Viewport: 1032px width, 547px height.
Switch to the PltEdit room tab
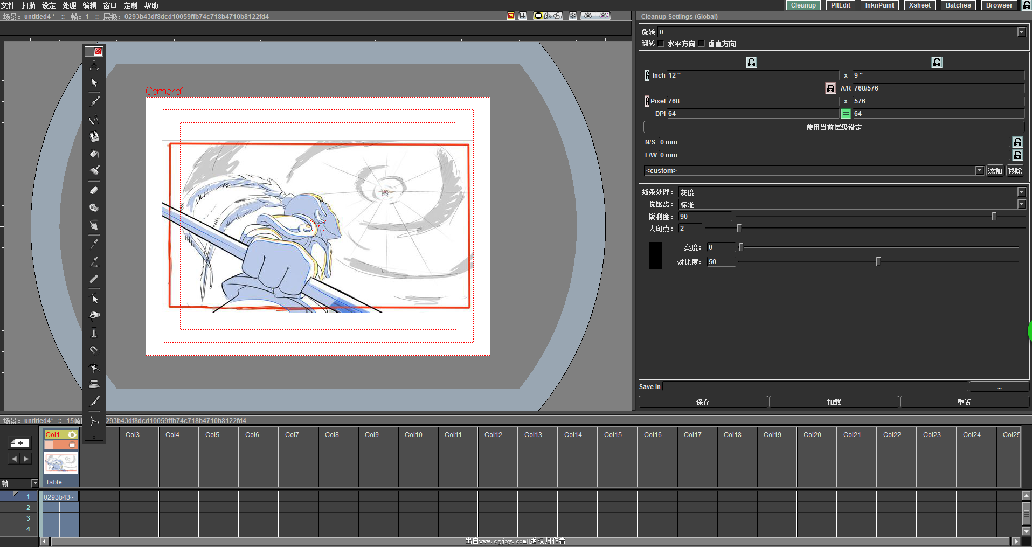coord(840,5)
